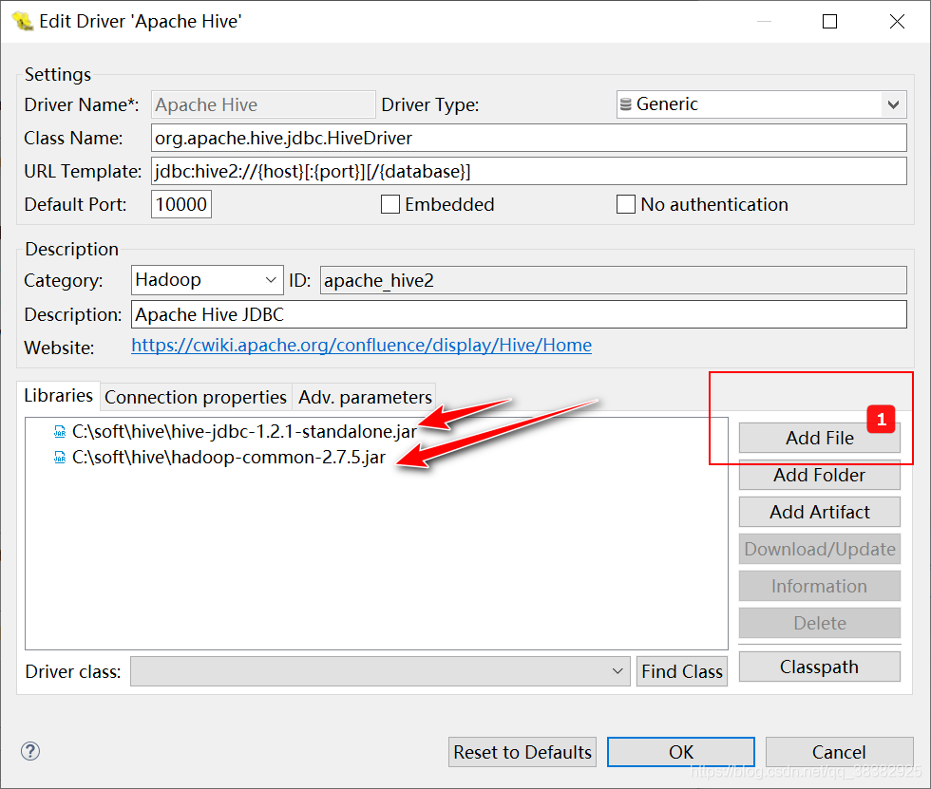Click the Add Folder button
The width and height of the screenshot is (931, 789).
tap(819, 475)
